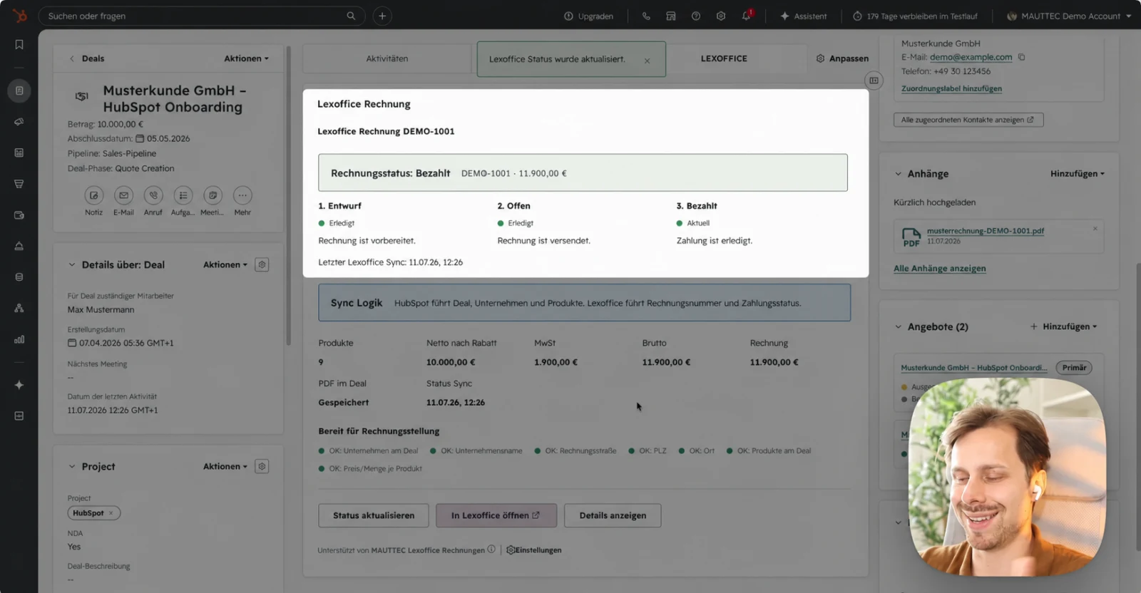This screenshot has height=593, width=1141.
Task: Open the Marketplace icon in top bar
Action: [671, 16]
